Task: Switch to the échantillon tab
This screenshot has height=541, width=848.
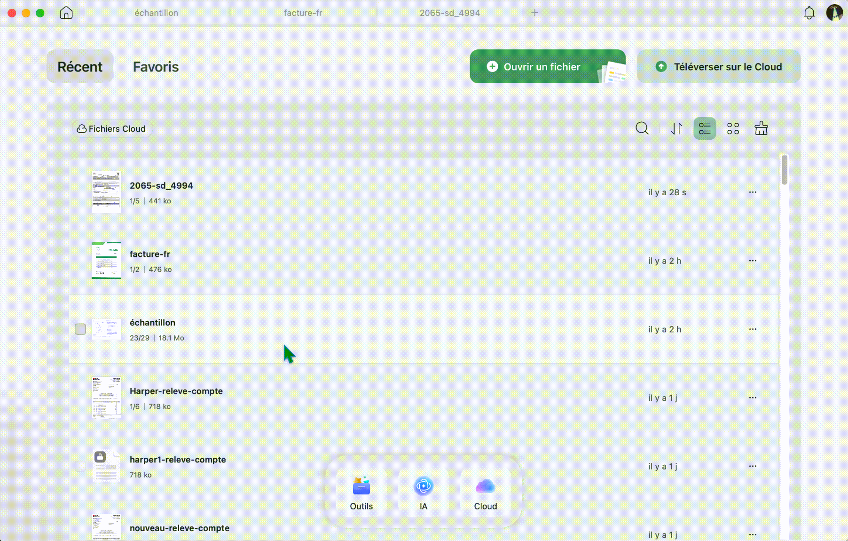Action: (x=157, y=13)
